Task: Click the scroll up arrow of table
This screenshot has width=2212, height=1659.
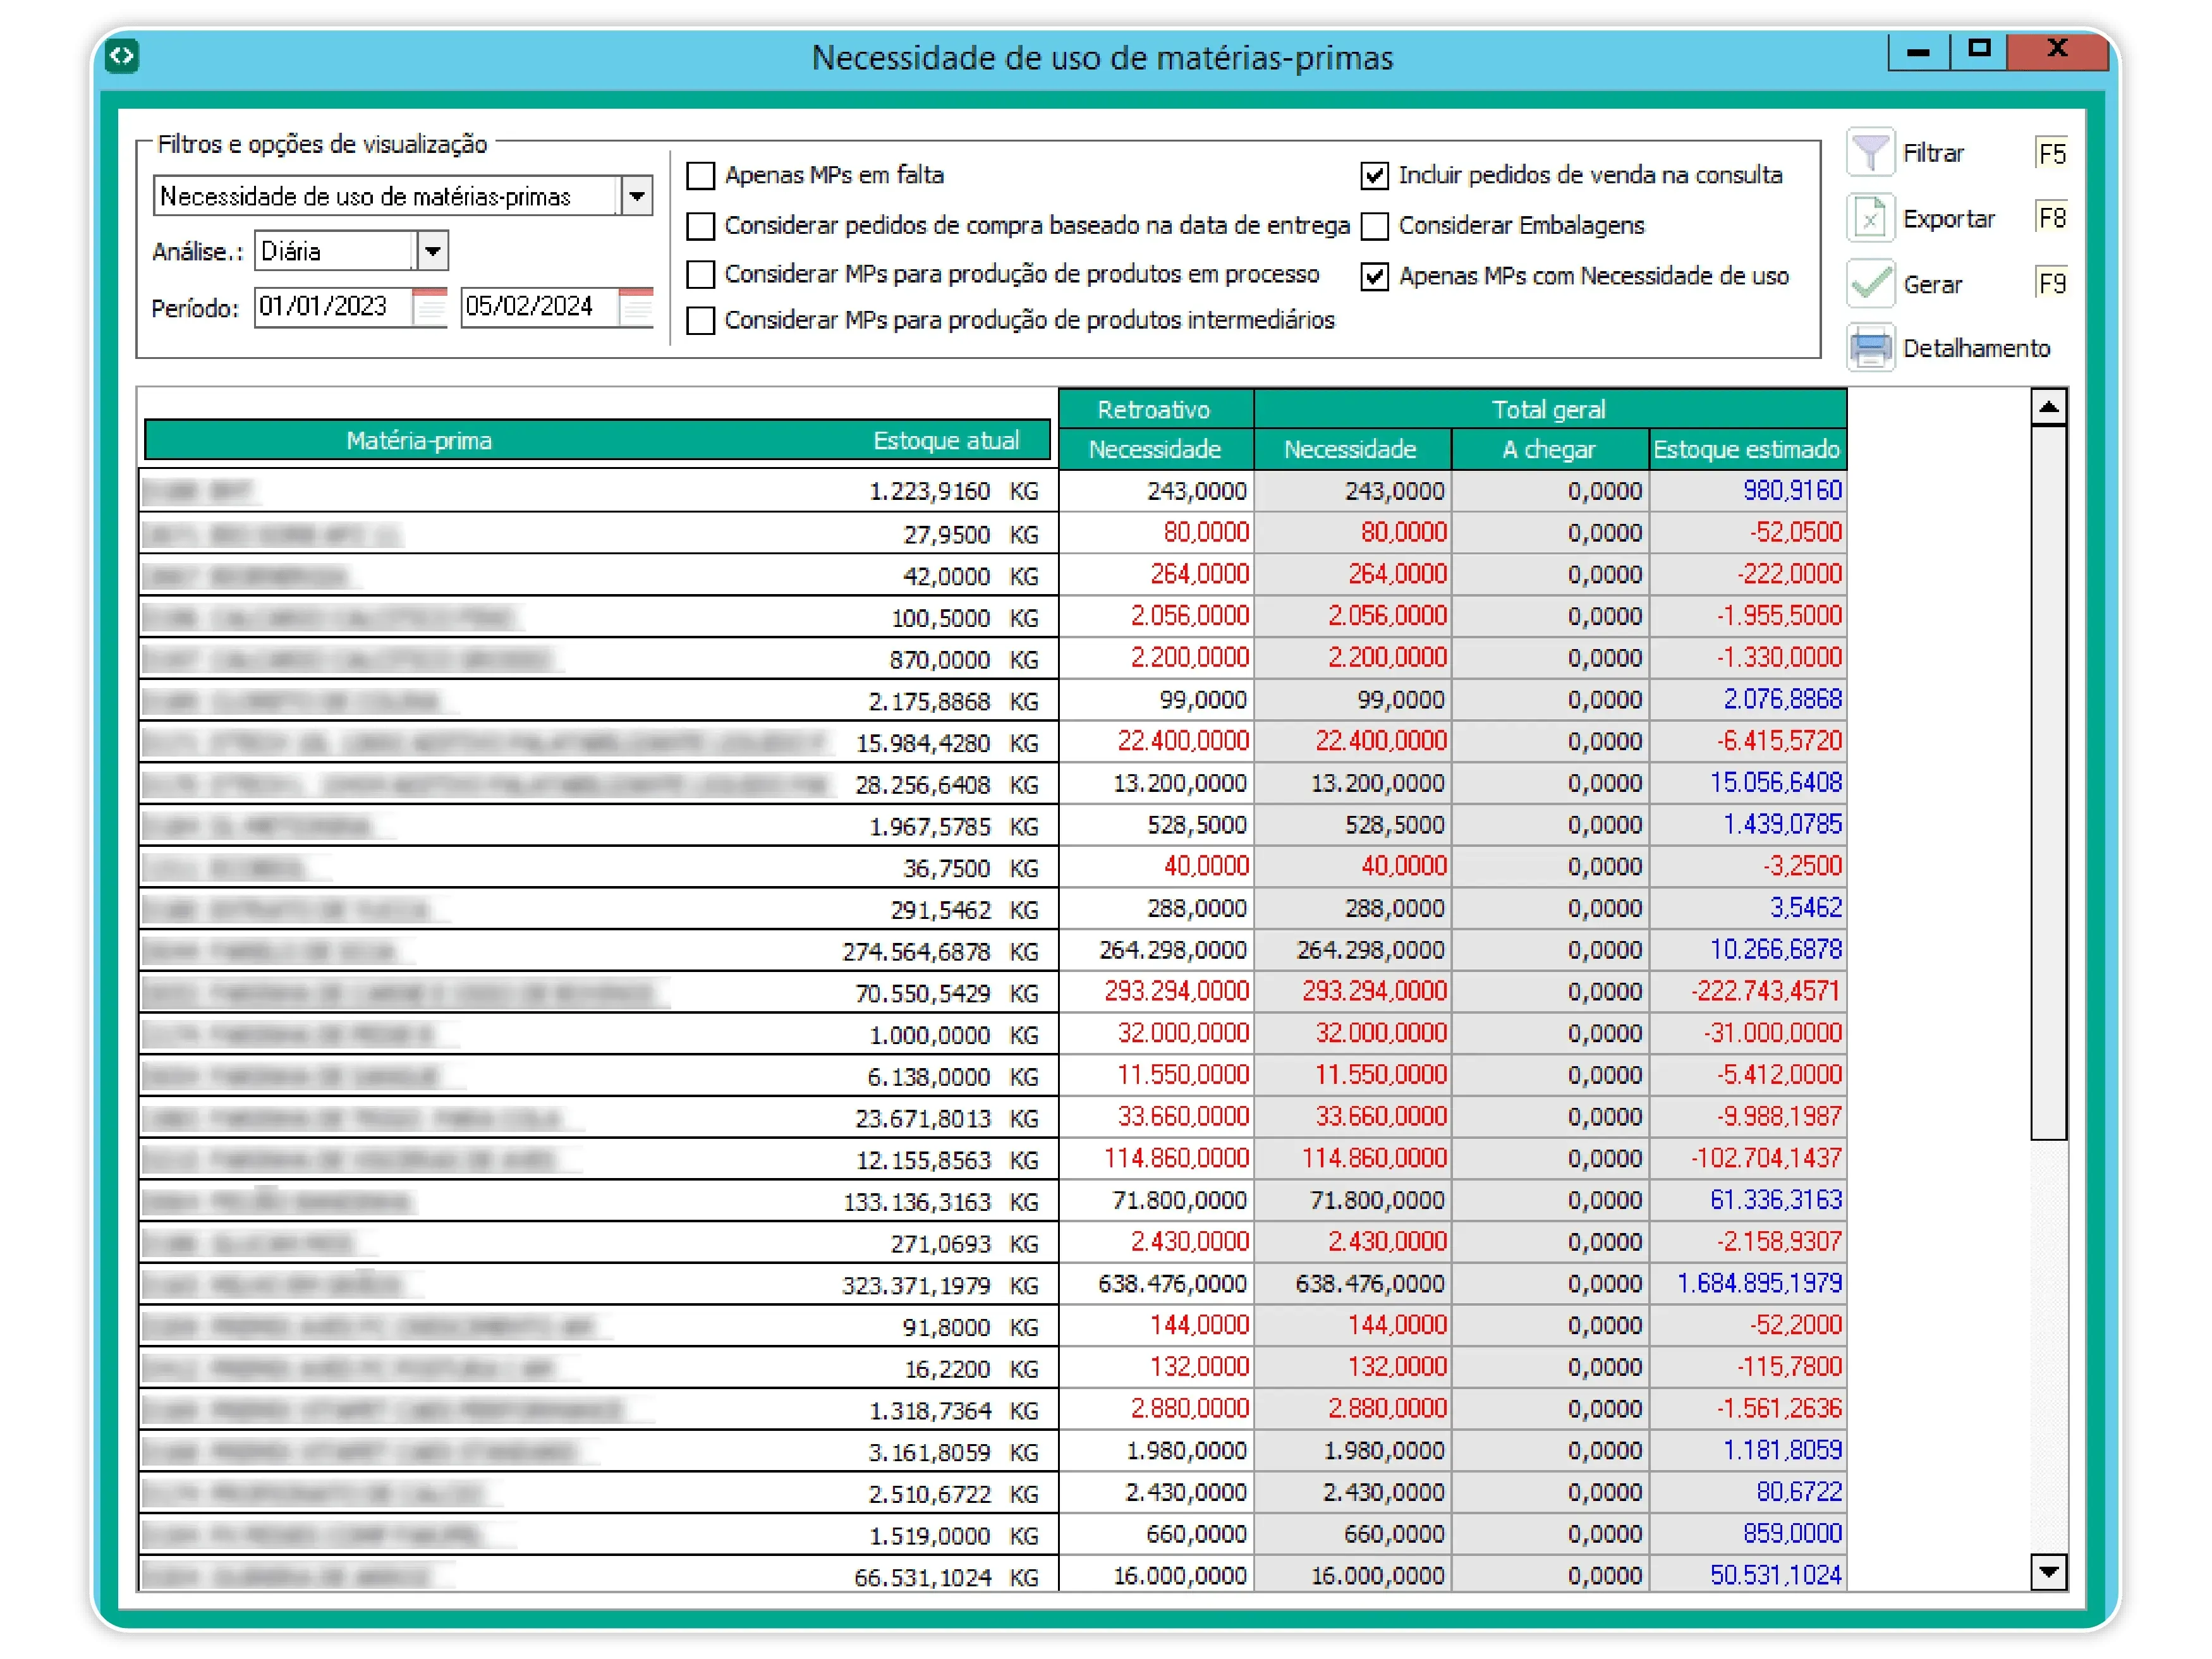Action: [2049, 407]
